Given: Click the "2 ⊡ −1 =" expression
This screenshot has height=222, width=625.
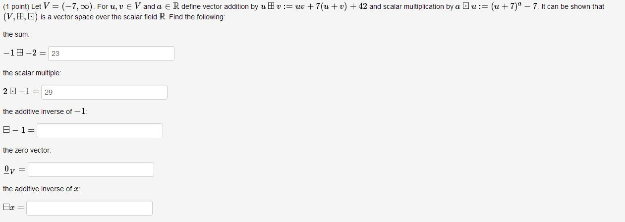Looking at the screenshot, I should tap(21, 92).
